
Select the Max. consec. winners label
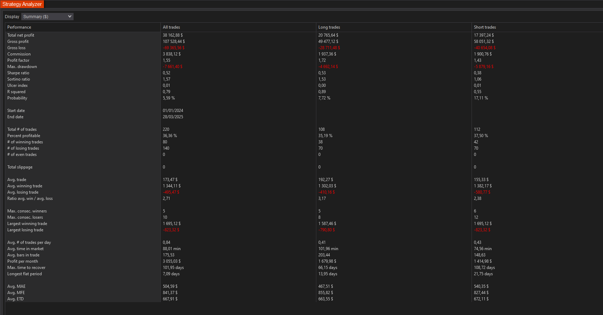click(x=27, y=211)
